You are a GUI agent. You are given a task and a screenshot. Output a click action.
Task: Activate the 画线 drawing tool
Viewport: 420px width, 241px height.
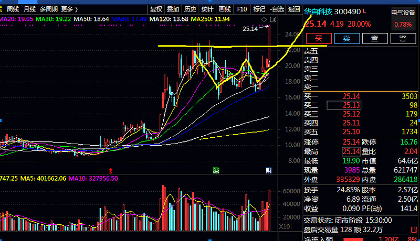click(x=225, y=9)
